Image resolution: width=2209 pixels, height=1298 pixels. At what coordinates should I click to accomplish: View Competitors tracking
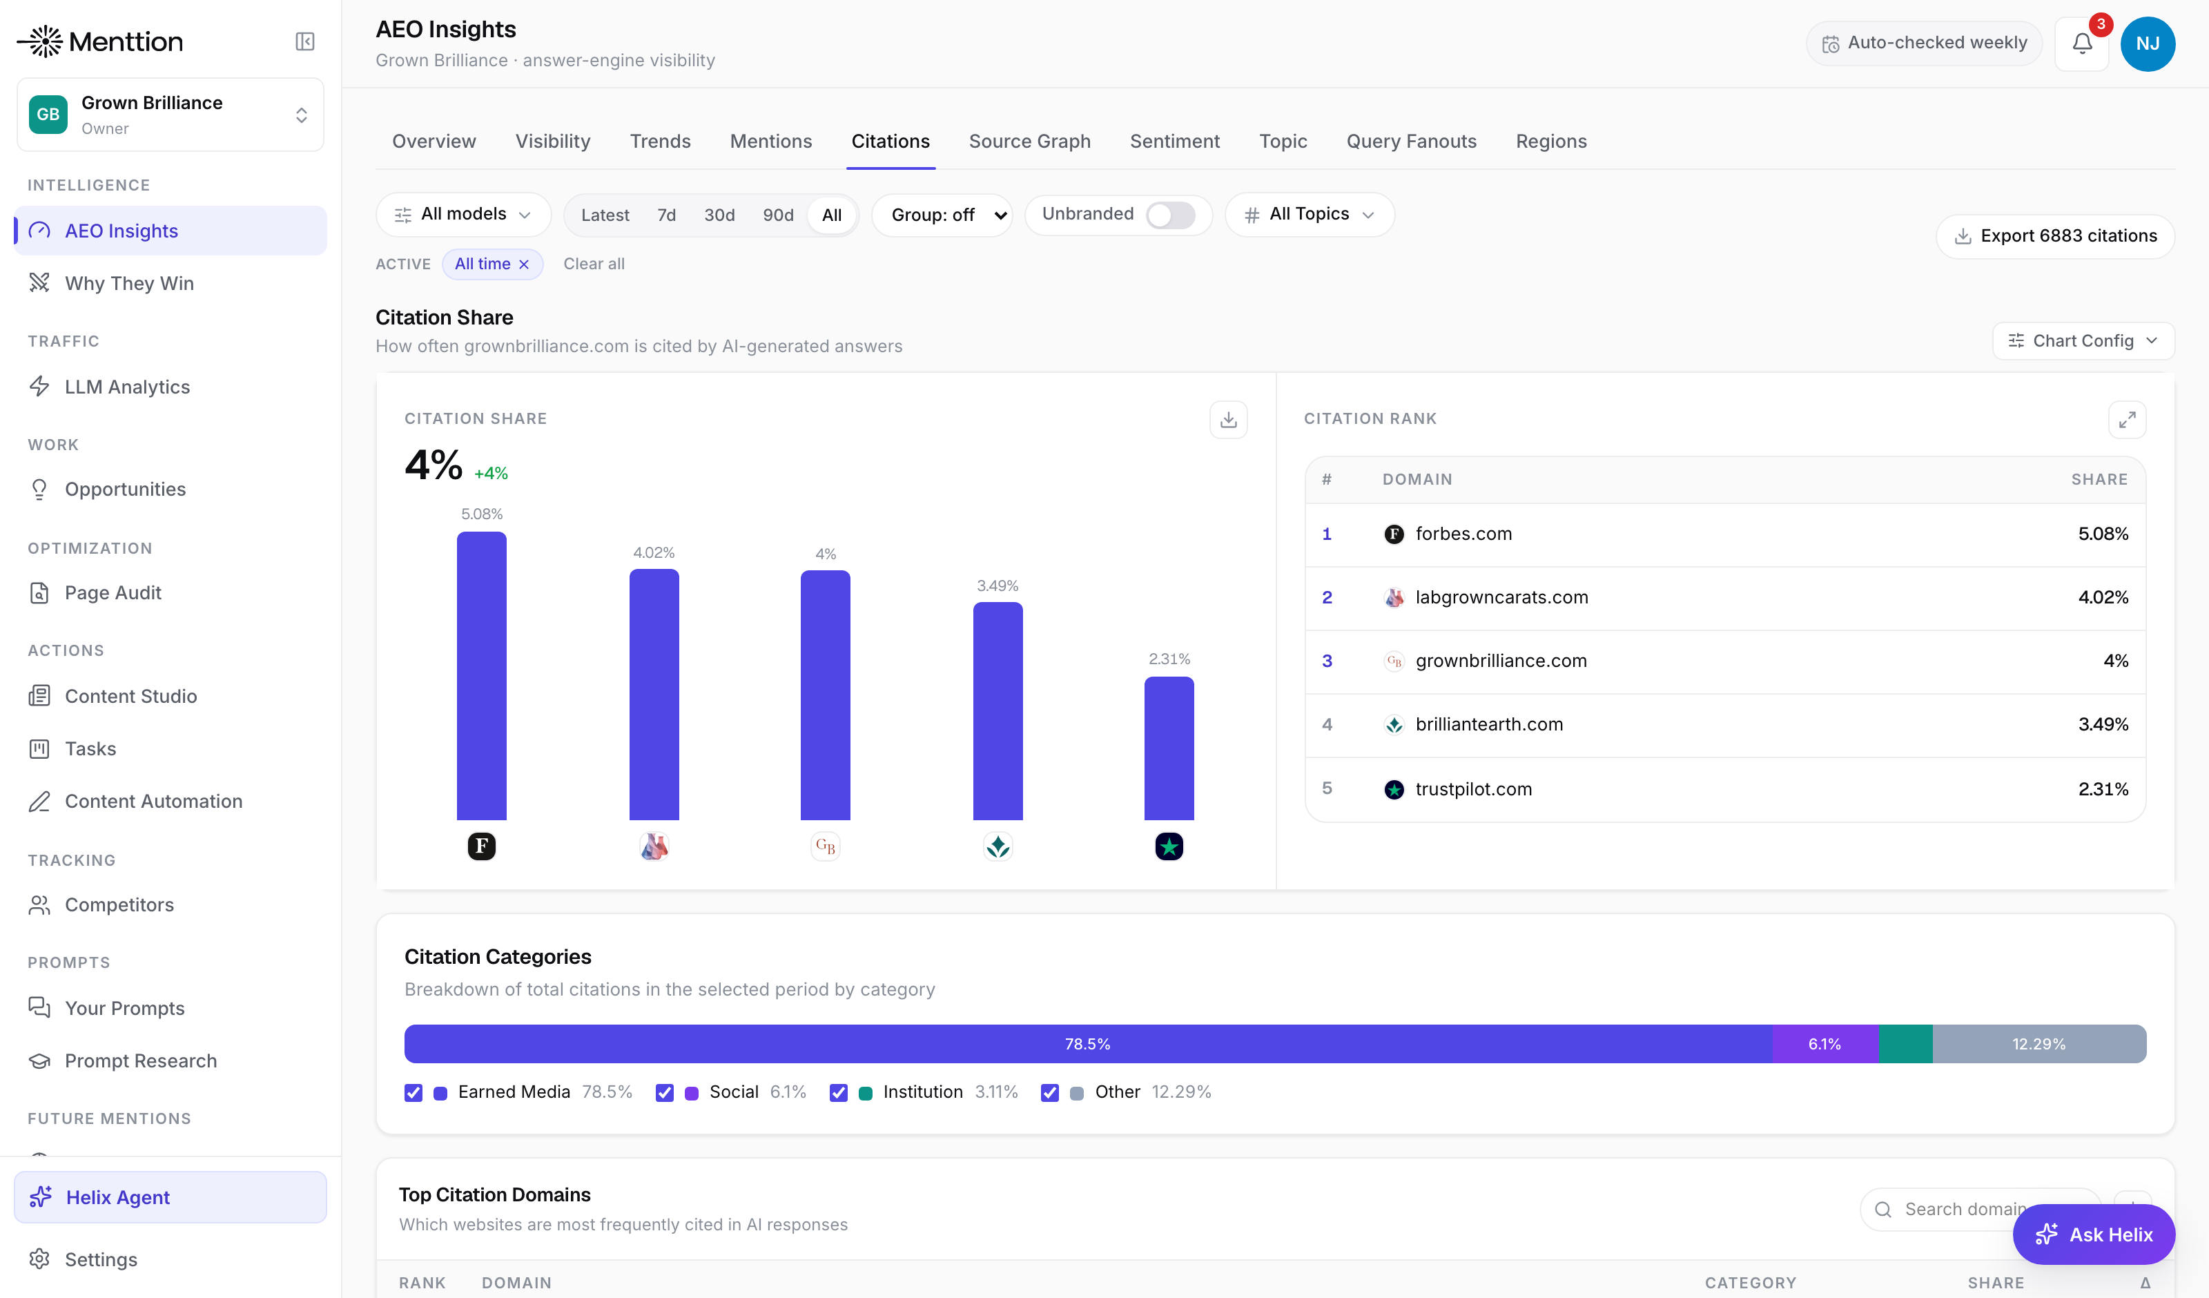pos(171,905)
